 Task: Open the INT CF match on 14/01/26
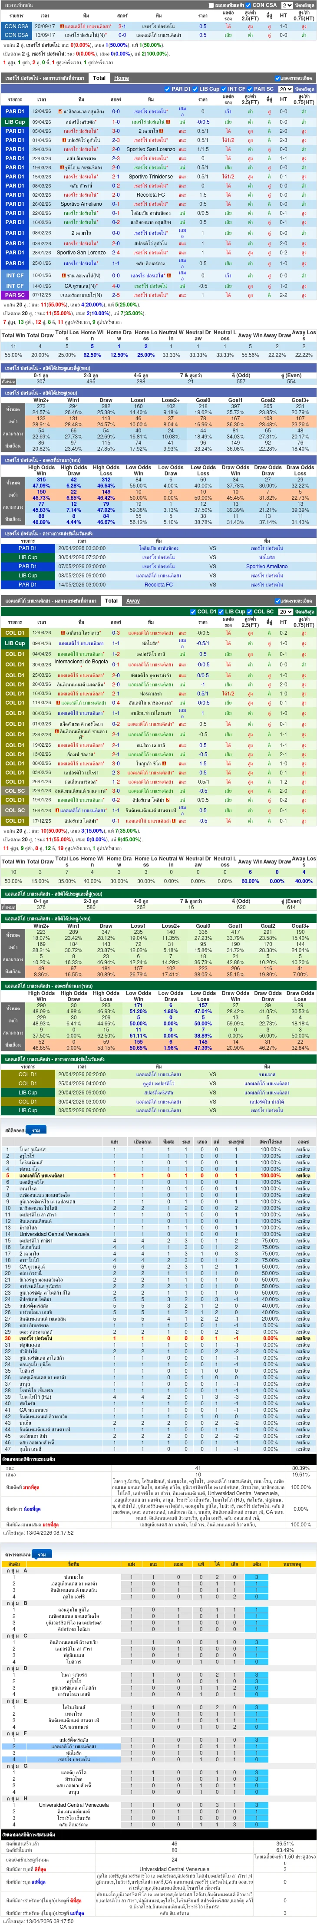coord(15,286)
